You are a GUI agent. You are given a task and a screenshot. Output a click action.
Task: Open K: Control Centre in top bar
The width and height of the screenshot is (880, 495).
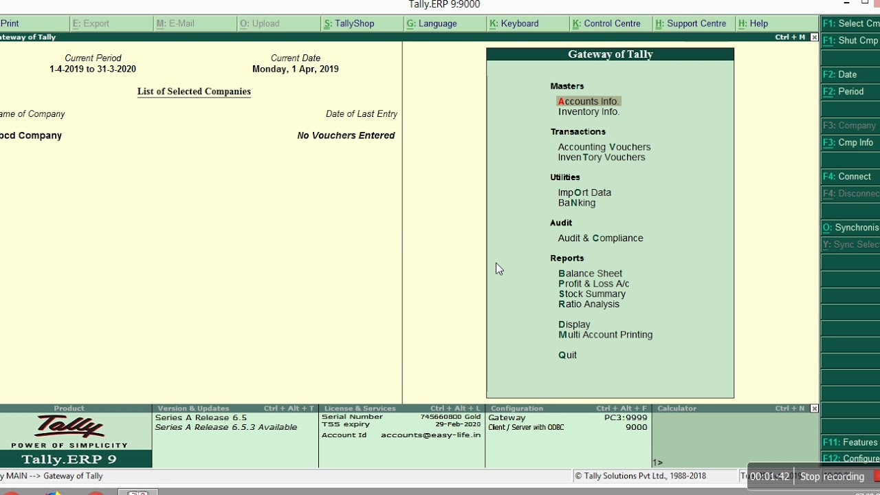tap(606, 23)
